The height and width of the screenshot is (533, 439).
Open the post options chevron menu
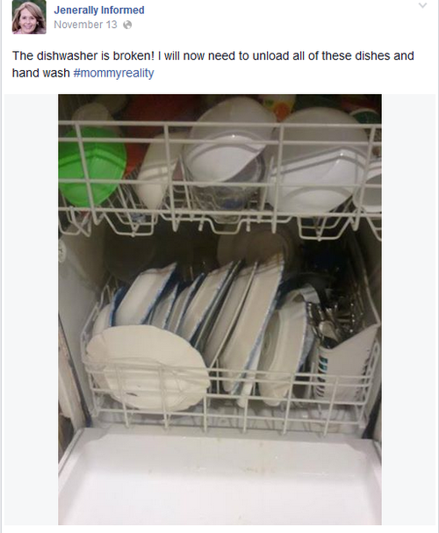(422, 5)
